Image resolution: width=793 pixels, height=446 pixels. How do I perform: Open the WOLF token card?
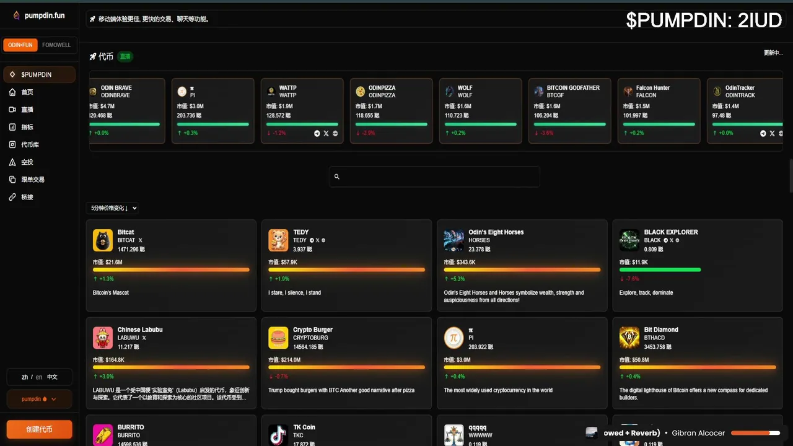pyautogui.click(x=480, y=111)
